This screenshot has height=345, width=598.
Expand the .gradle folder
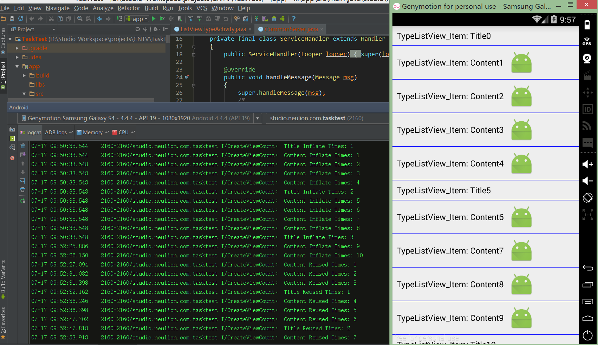(x=17, y=48)
